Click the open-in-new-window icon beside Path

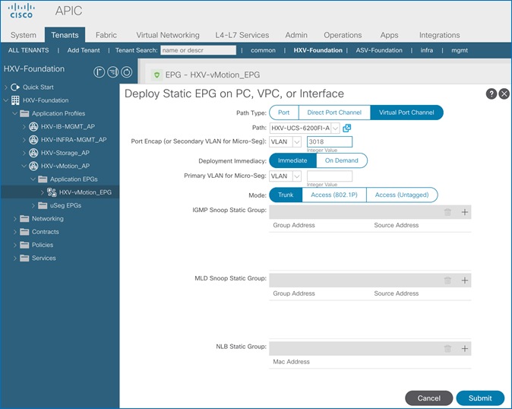pos(346,128)
